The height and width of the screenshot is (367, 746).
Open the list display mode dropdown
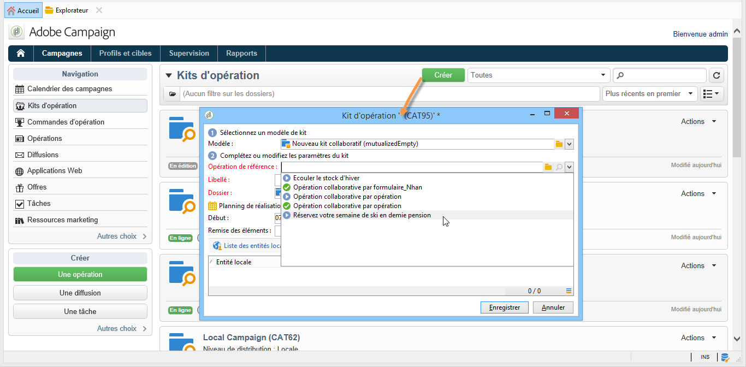(712, 94)
